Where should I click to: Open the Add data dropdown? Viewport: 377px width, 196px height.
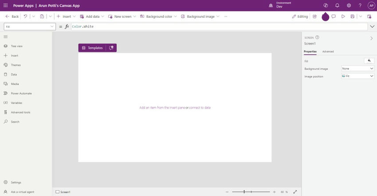tap(92, 16)
